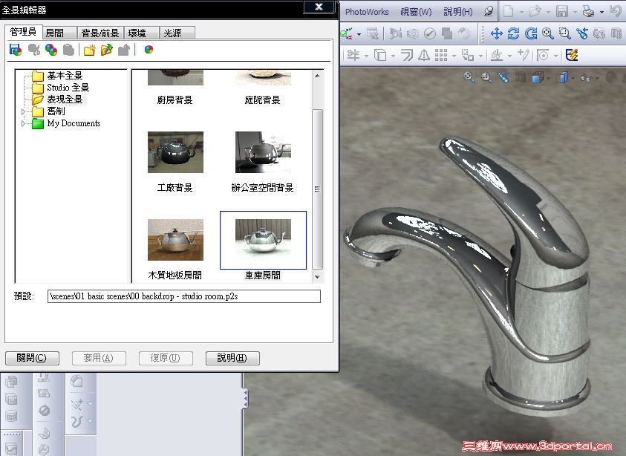Click the standalone color ball icon
The image size is (626, 456).
149,50
